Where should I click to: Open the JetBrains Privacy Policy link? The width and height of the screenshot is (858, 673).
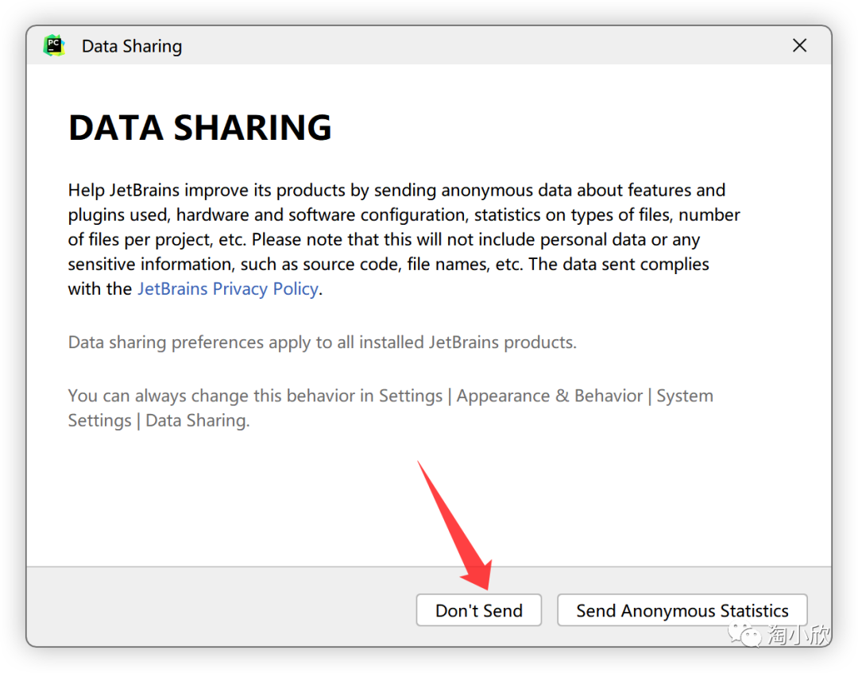(228, 289)
